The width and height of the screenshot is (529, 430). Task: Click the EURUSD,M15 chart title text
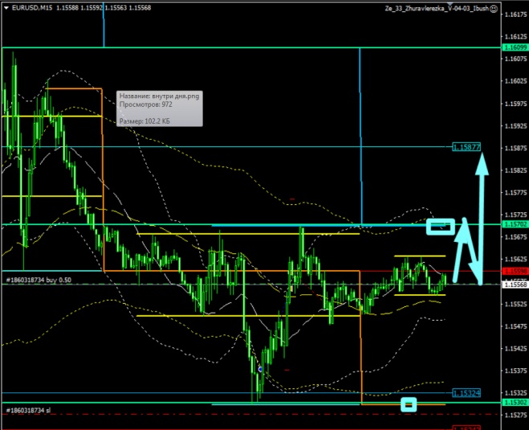click(x=29, y=9)
